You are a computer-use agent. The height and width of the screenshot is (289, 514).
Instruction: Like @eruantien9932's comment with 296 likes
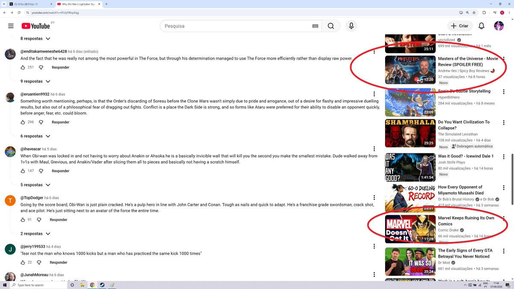click(23, 122)
